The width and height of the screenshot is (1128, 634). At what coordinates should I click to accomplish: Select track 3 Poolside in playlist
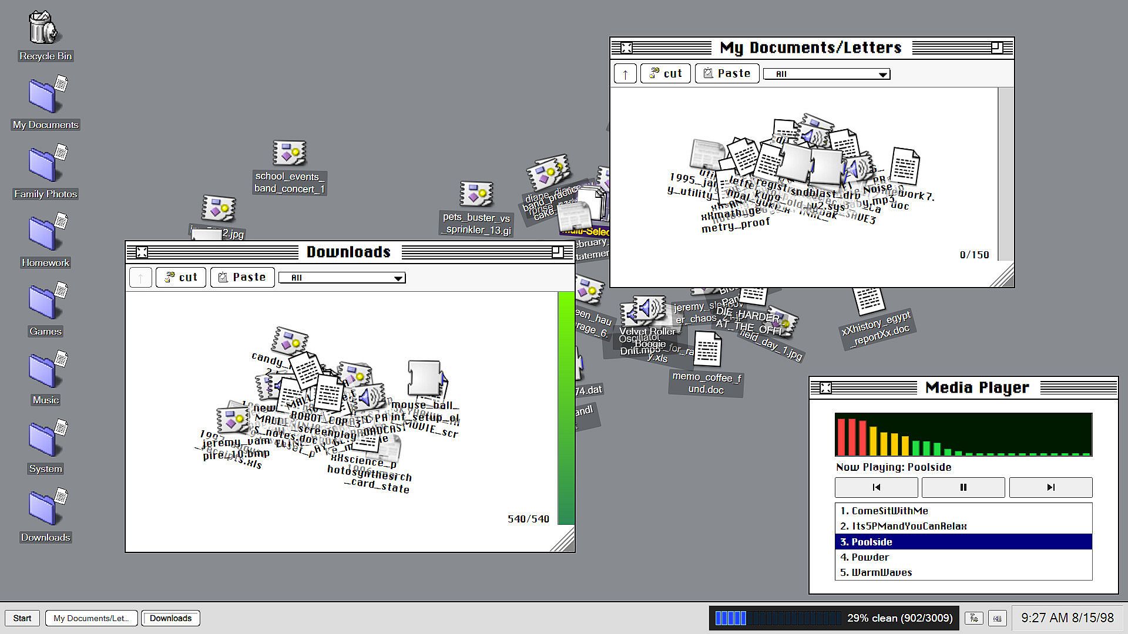pos(963,542)
